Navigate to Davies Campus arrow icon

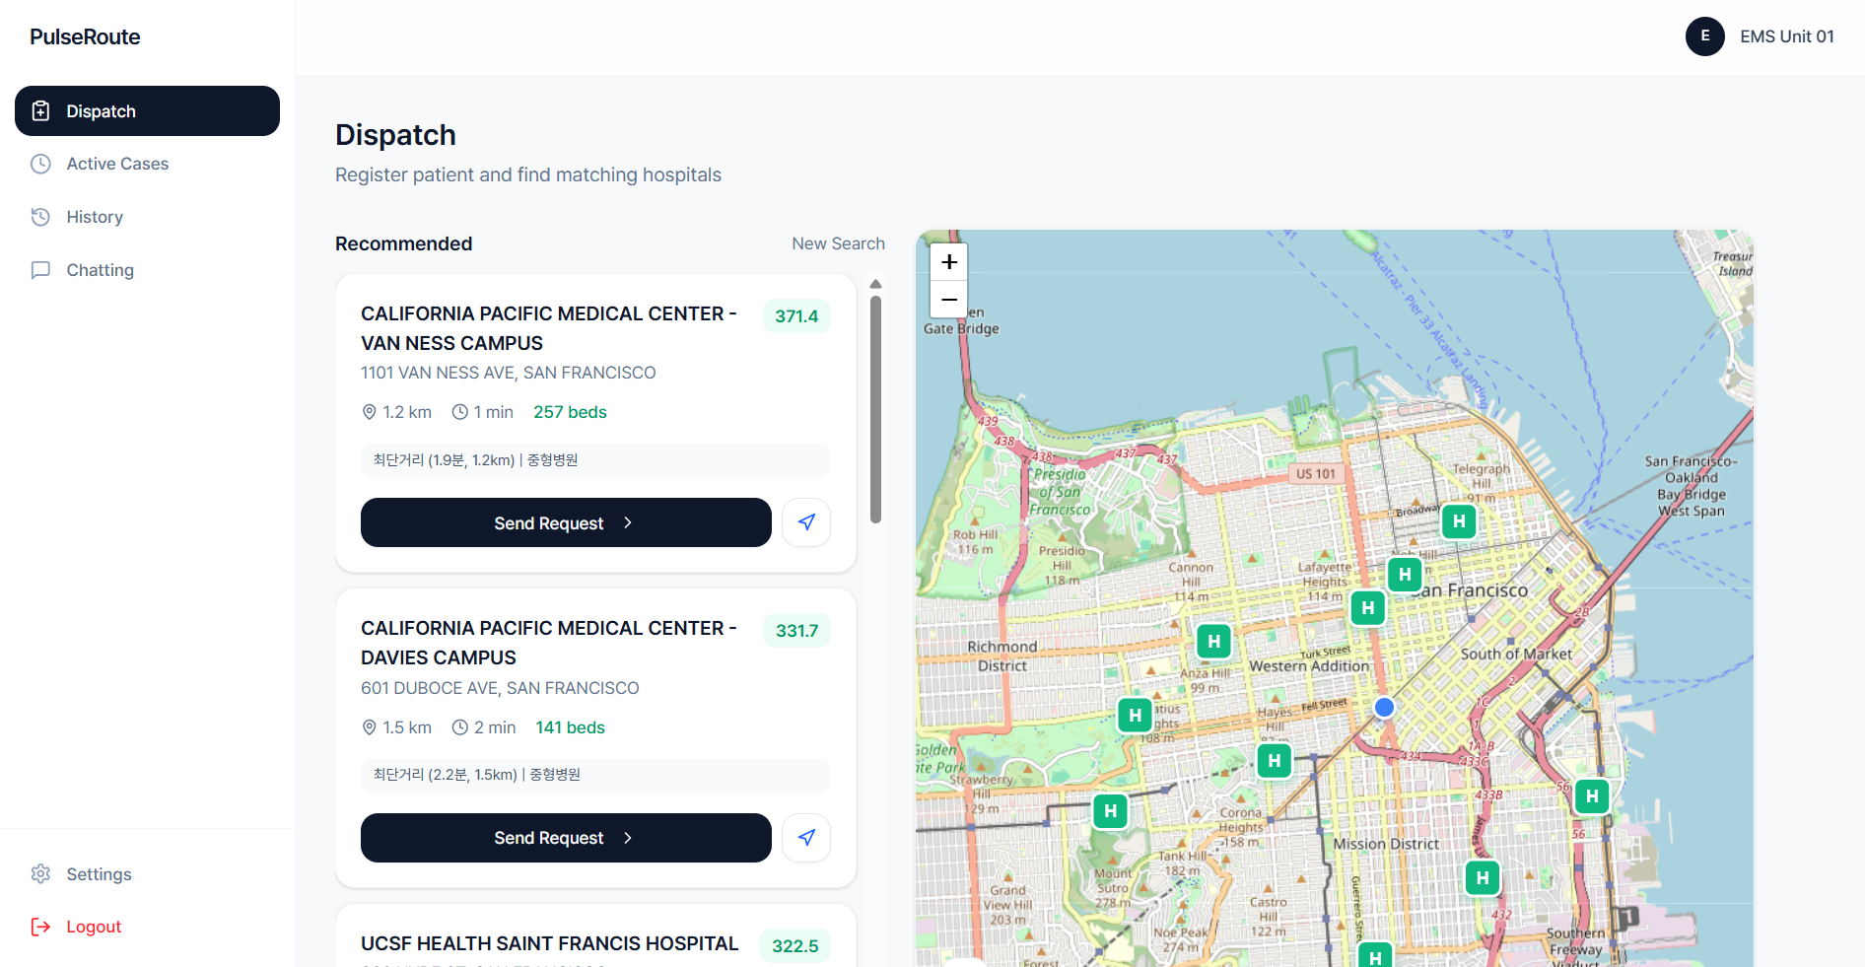pos(806,838)
